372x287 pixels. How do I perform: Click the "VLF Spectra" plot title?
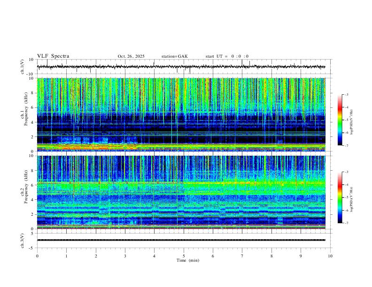53,56
